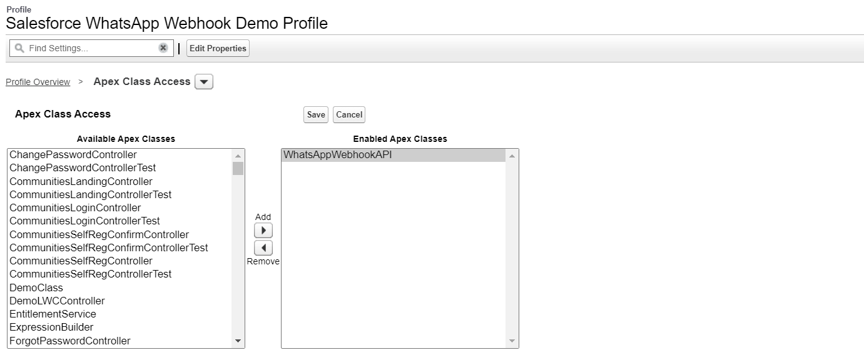Choose EntitlementService in the available list
864x360 pixels.
click(x=53, y=314)
